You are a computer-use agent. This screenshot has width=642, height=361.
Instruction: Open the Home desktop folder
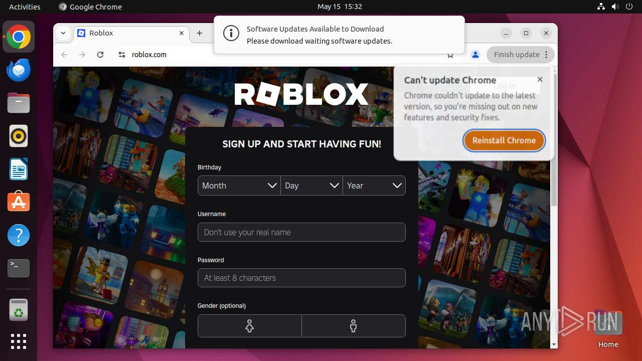pyautogui.click(x=608, y=329)
